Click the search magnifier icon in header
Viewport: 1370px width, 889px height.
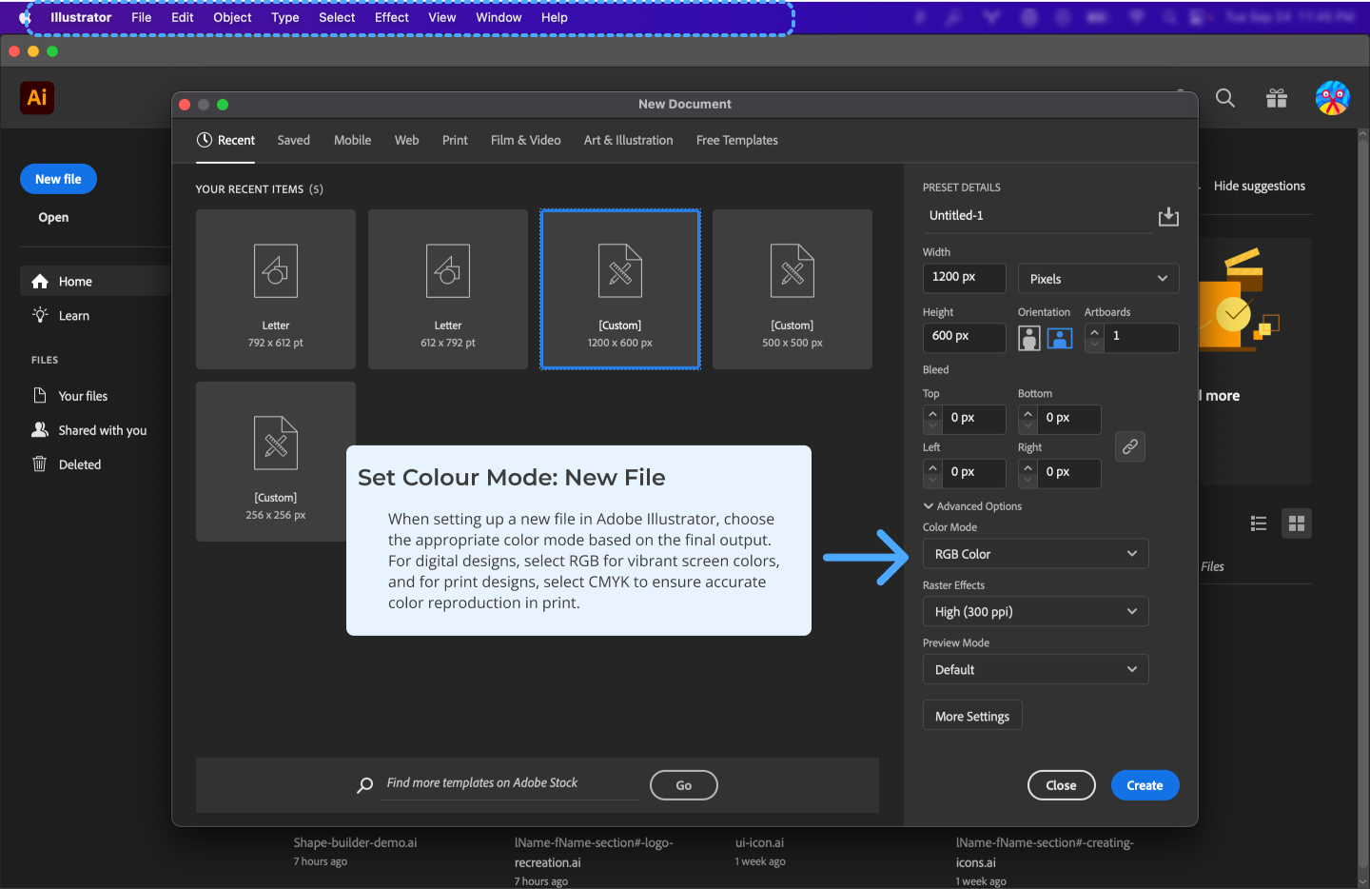click(x=1225, y=98)
